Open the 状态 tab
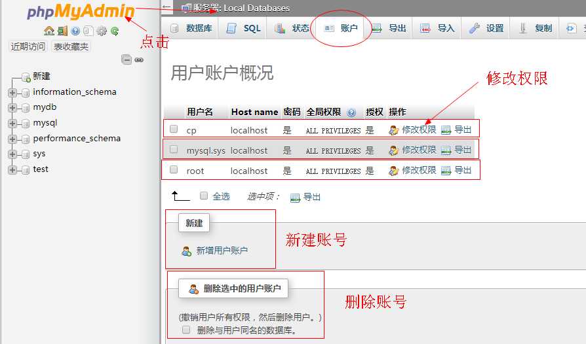Screen dimensions: 586x344 (x=292, y=28)
